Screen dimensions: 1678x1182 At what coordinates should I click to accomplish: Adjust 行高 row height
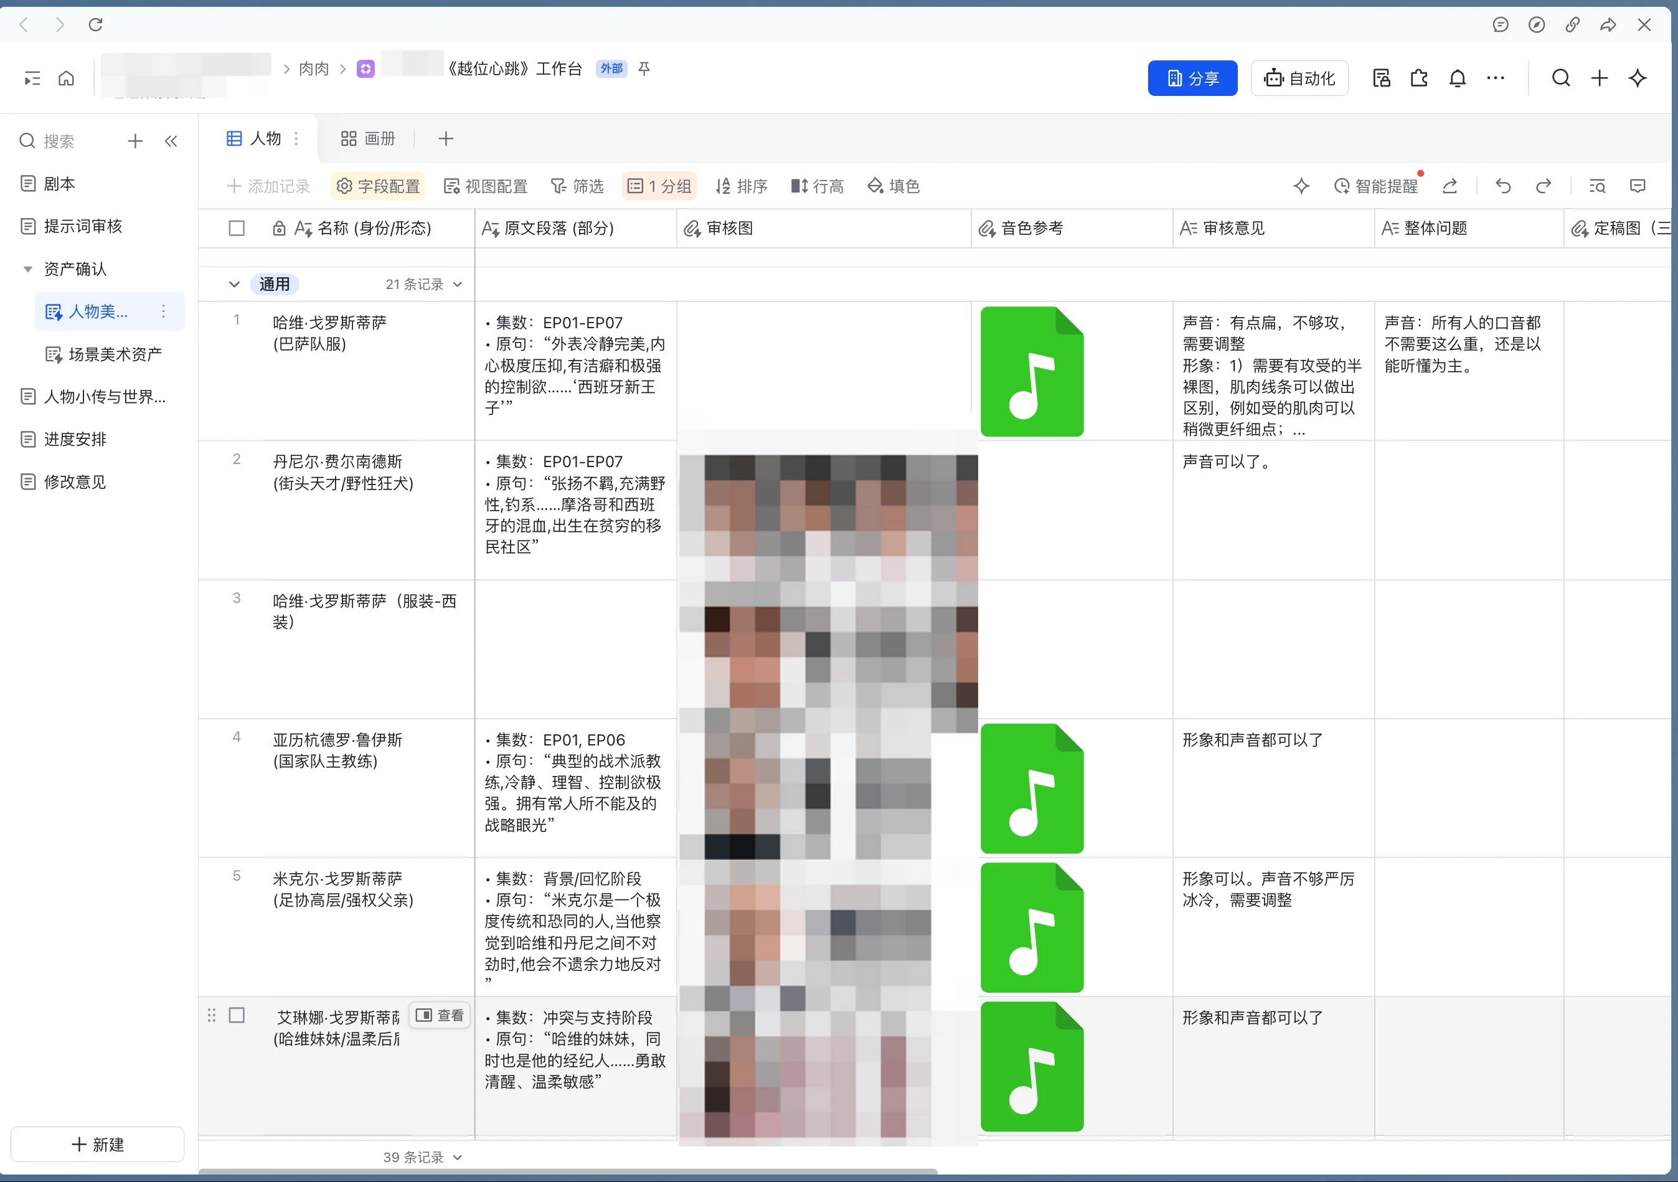818,186
